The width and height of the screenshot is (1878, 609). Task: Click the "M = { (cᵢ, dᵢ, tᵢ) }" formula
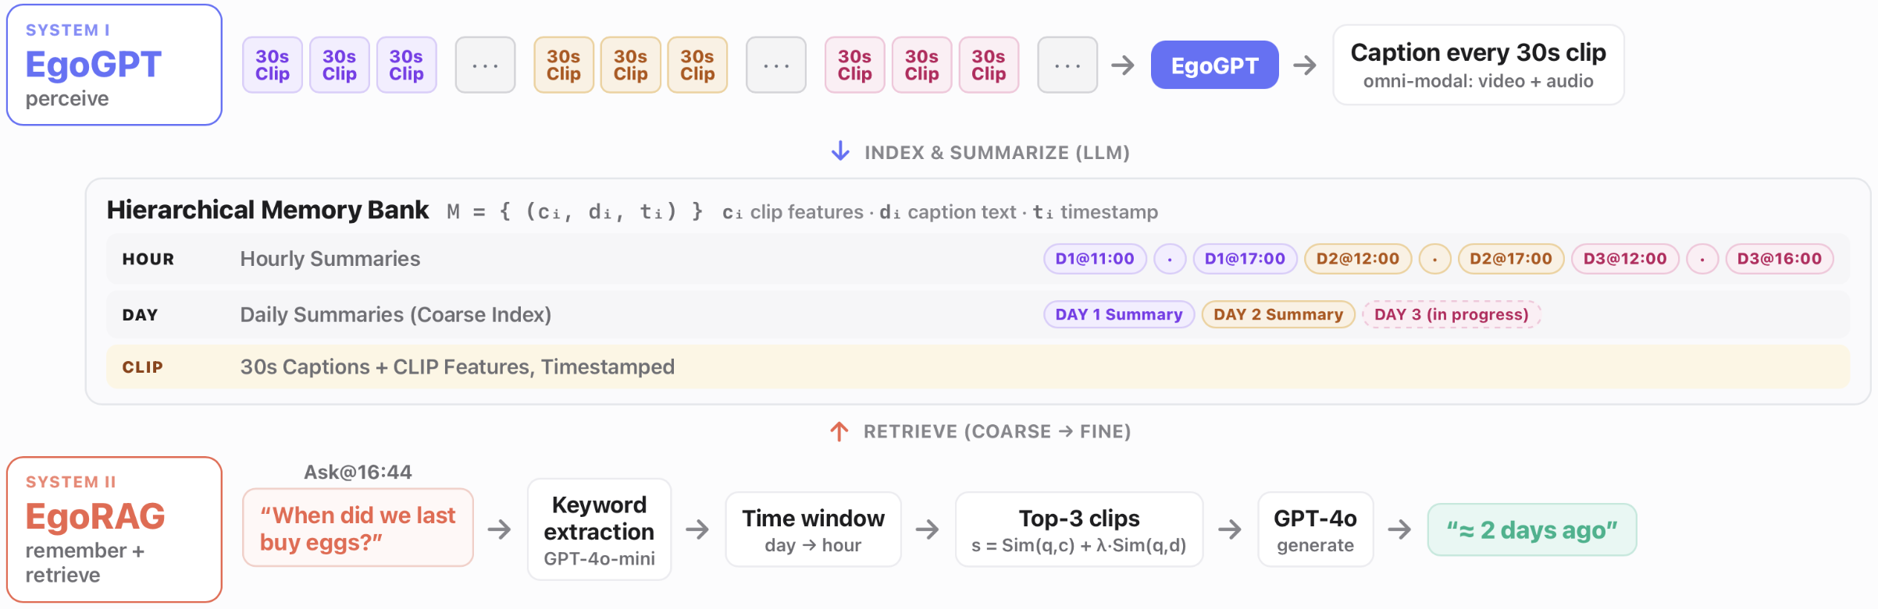(x=575, y=211)
